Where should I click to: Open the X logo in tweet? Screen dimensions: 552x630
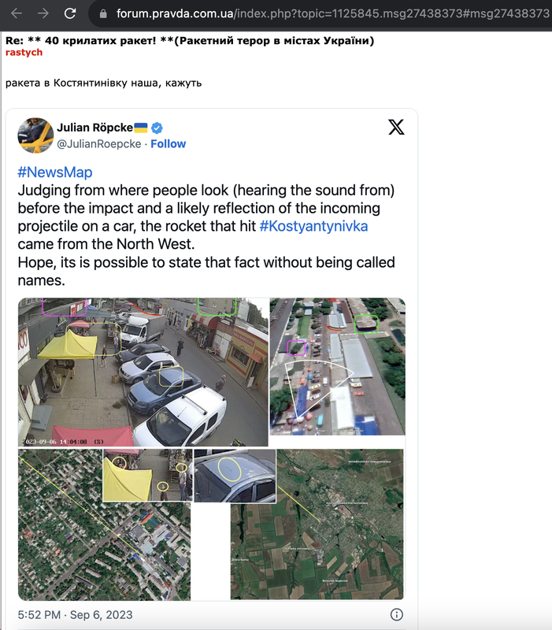(x=396, y=127)
